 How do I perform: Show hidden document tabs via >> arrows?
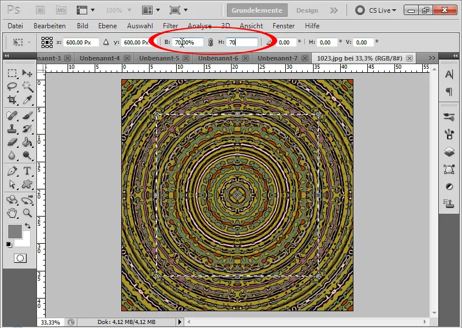pyautogui.click(x=432, y=58)
